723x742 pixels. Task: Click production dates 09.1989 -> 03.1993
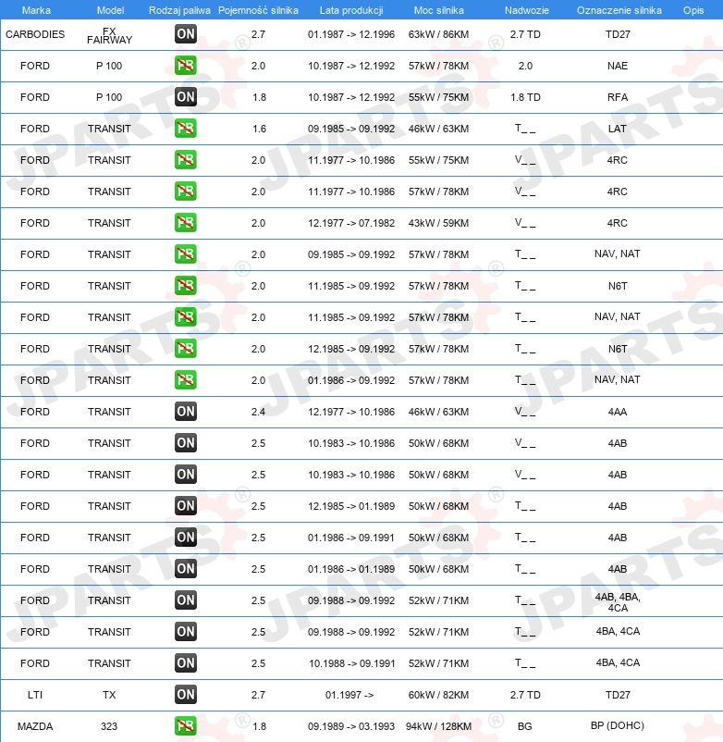click(x=350, y=726)
